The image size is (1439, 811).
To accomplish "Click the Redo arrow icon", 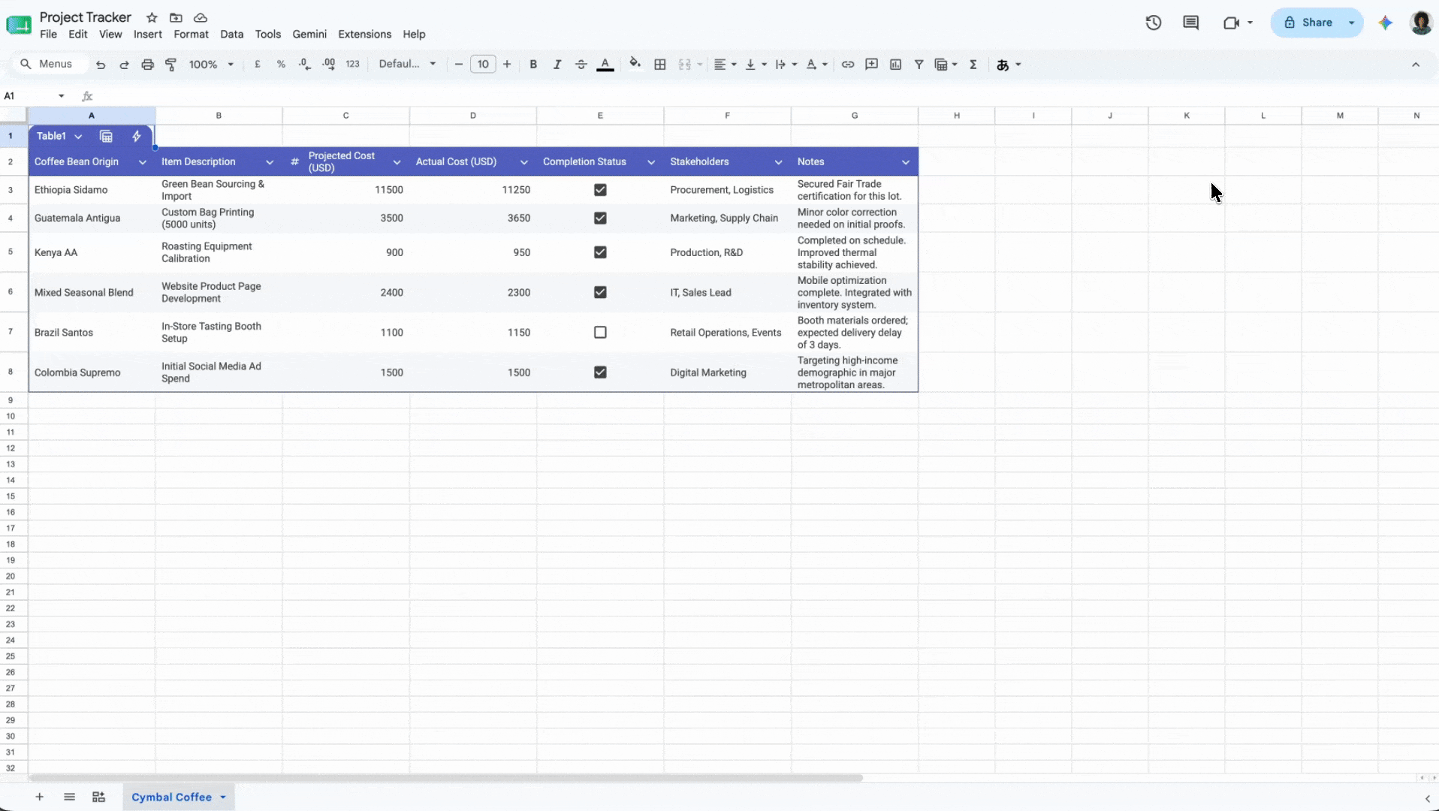I will (x=124, y=65).
